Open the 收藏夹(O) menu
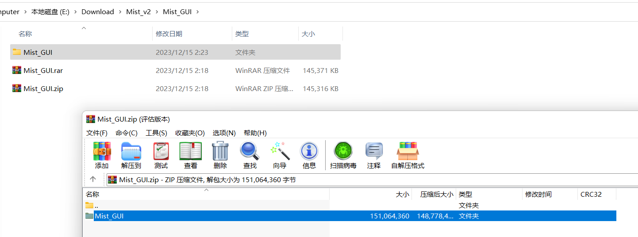The image size is (638, 237). pos(190,133)
